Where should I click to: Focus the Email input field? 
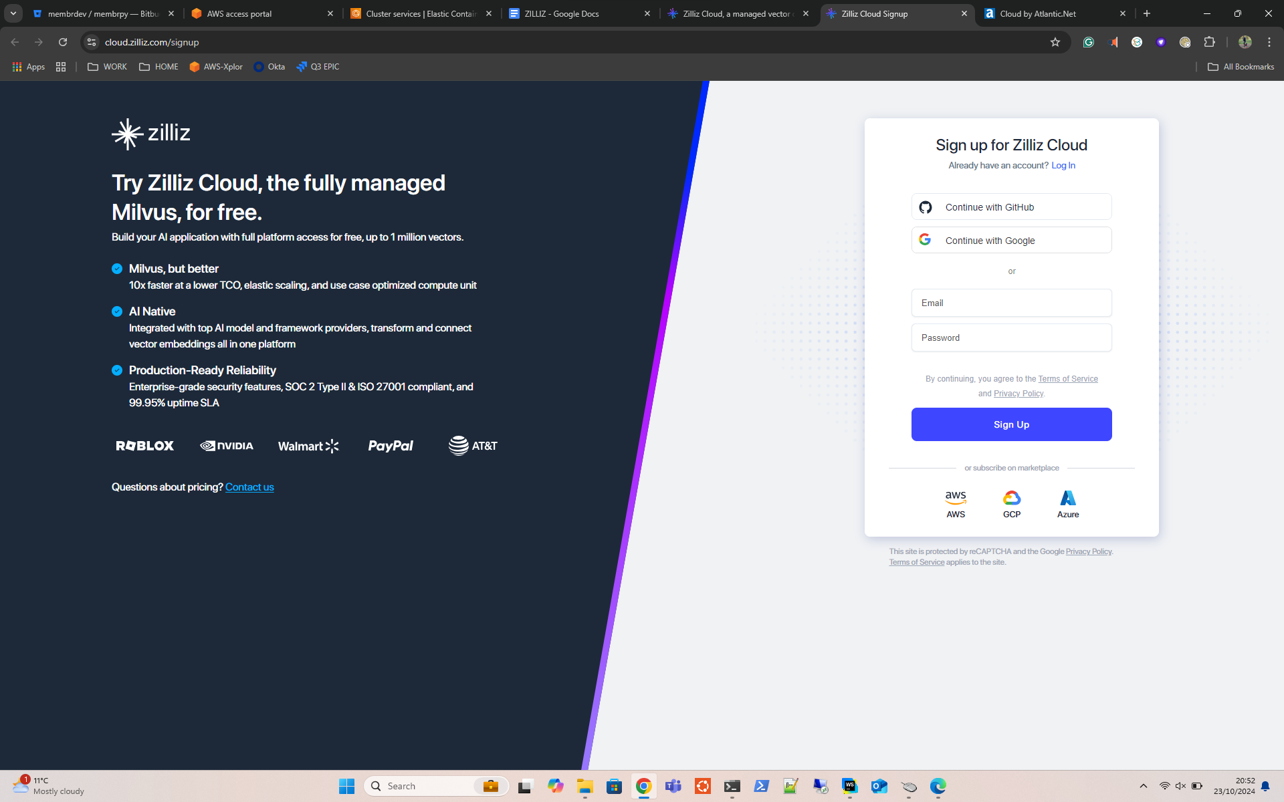(x=1011, y=303)
